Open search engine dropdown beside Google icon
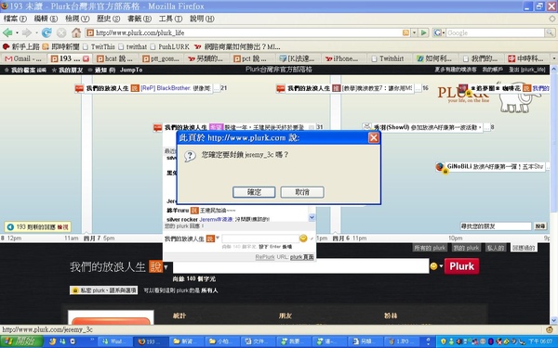Image resolution: width=558 pixels, height=348 pixels. point(444,32)
